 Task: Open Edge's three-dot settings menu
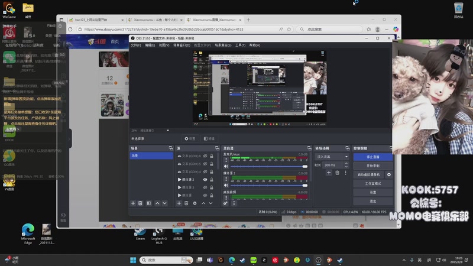387,29
